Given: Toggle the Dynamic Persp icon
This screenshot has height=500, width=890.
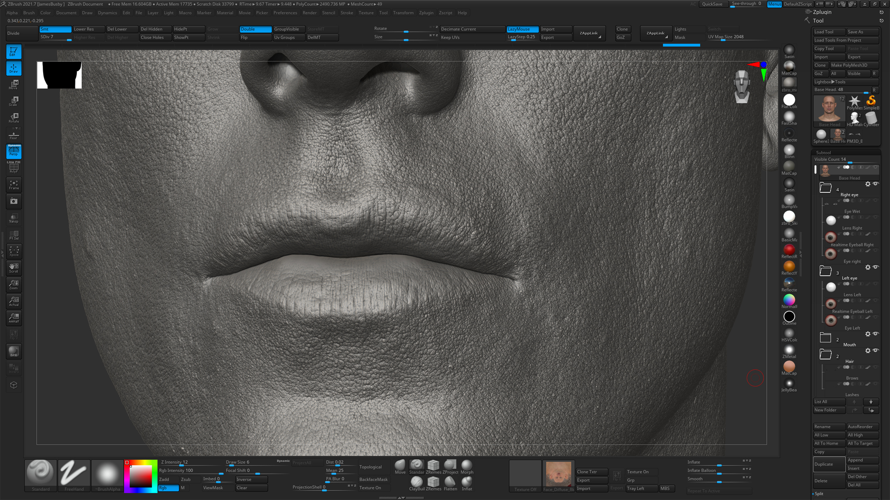Looking at the screenshot, I should tap(14, 151).
